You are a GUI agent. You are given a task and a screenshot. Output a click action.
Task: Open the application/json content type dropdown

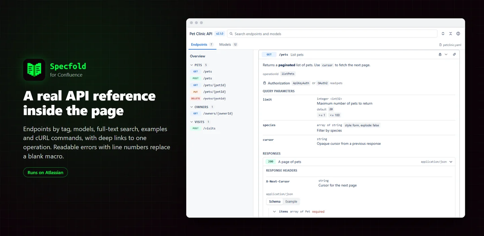pos(437,162)
